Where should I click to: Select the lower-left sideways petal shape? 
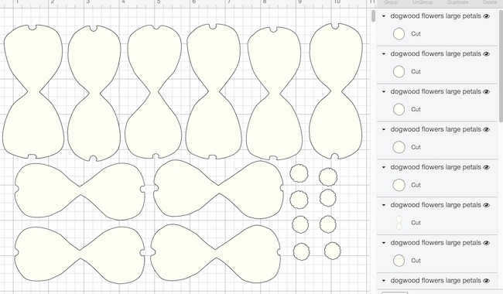tap(80, 255)
